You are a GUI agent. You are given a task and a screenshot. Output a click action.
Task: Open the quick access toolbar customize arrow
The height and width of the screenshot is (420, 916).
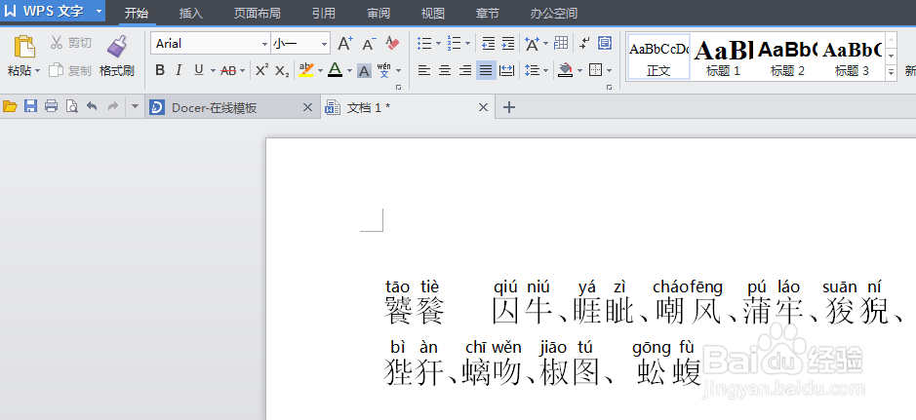(135, 106)
